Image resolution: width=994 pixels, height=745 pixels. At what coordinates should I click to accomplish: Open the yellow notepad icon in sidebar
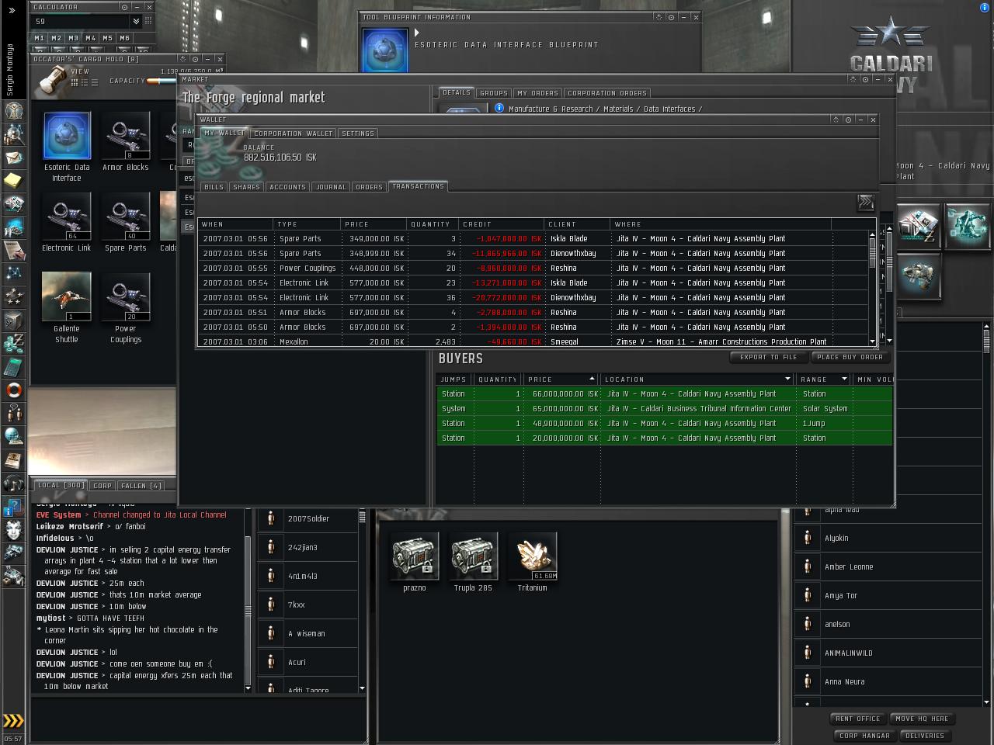[x=13, y=181]
